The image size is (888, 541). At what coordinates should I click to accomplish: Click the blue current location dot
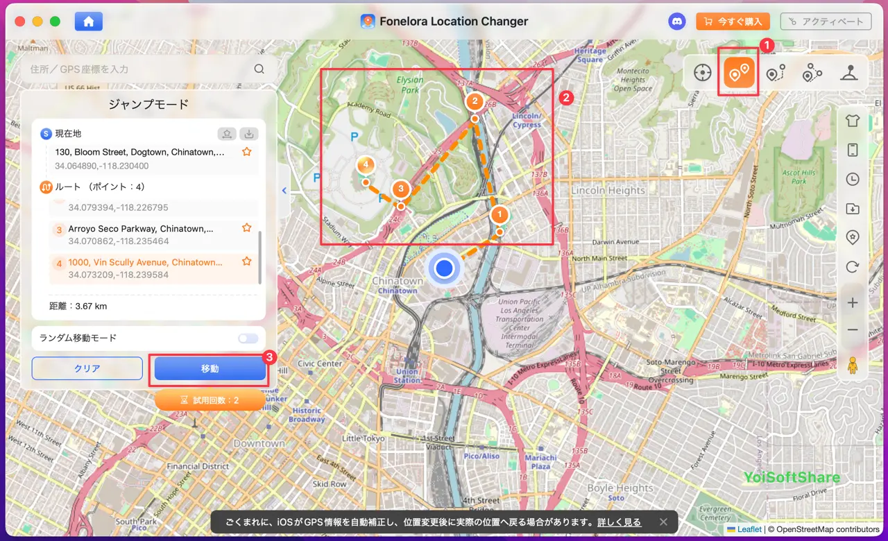[445, 268]
